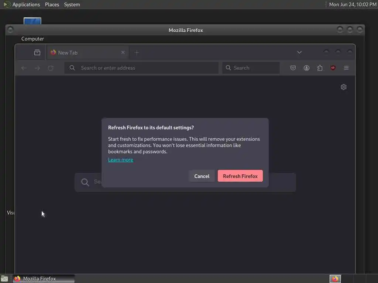Go back with the back arrow

click(24, 68)
